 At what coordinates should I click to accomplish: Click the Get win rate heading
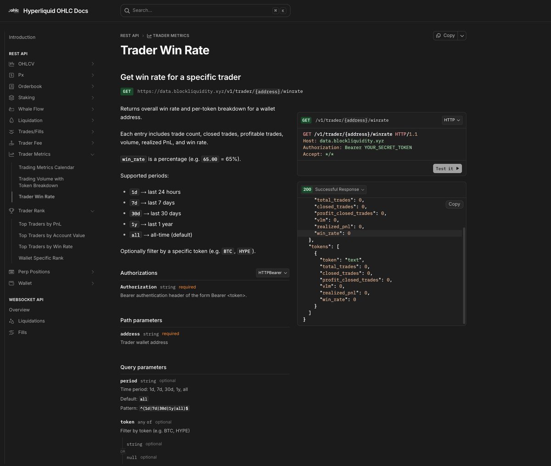tap(180, 77)
